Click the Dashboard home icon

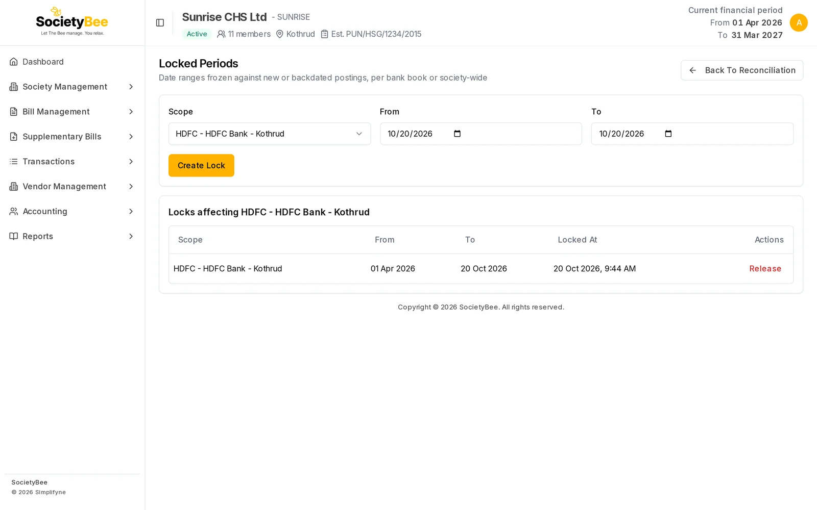point(14,62)
